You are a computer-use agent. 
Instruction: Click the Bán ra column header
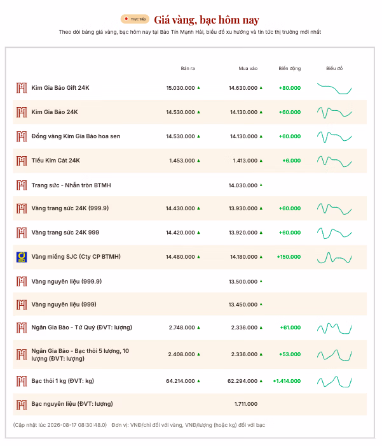pyautogui.click(x=188, y=69)
